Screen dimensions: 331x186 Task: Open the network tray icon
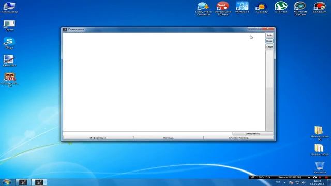point(297,182)
